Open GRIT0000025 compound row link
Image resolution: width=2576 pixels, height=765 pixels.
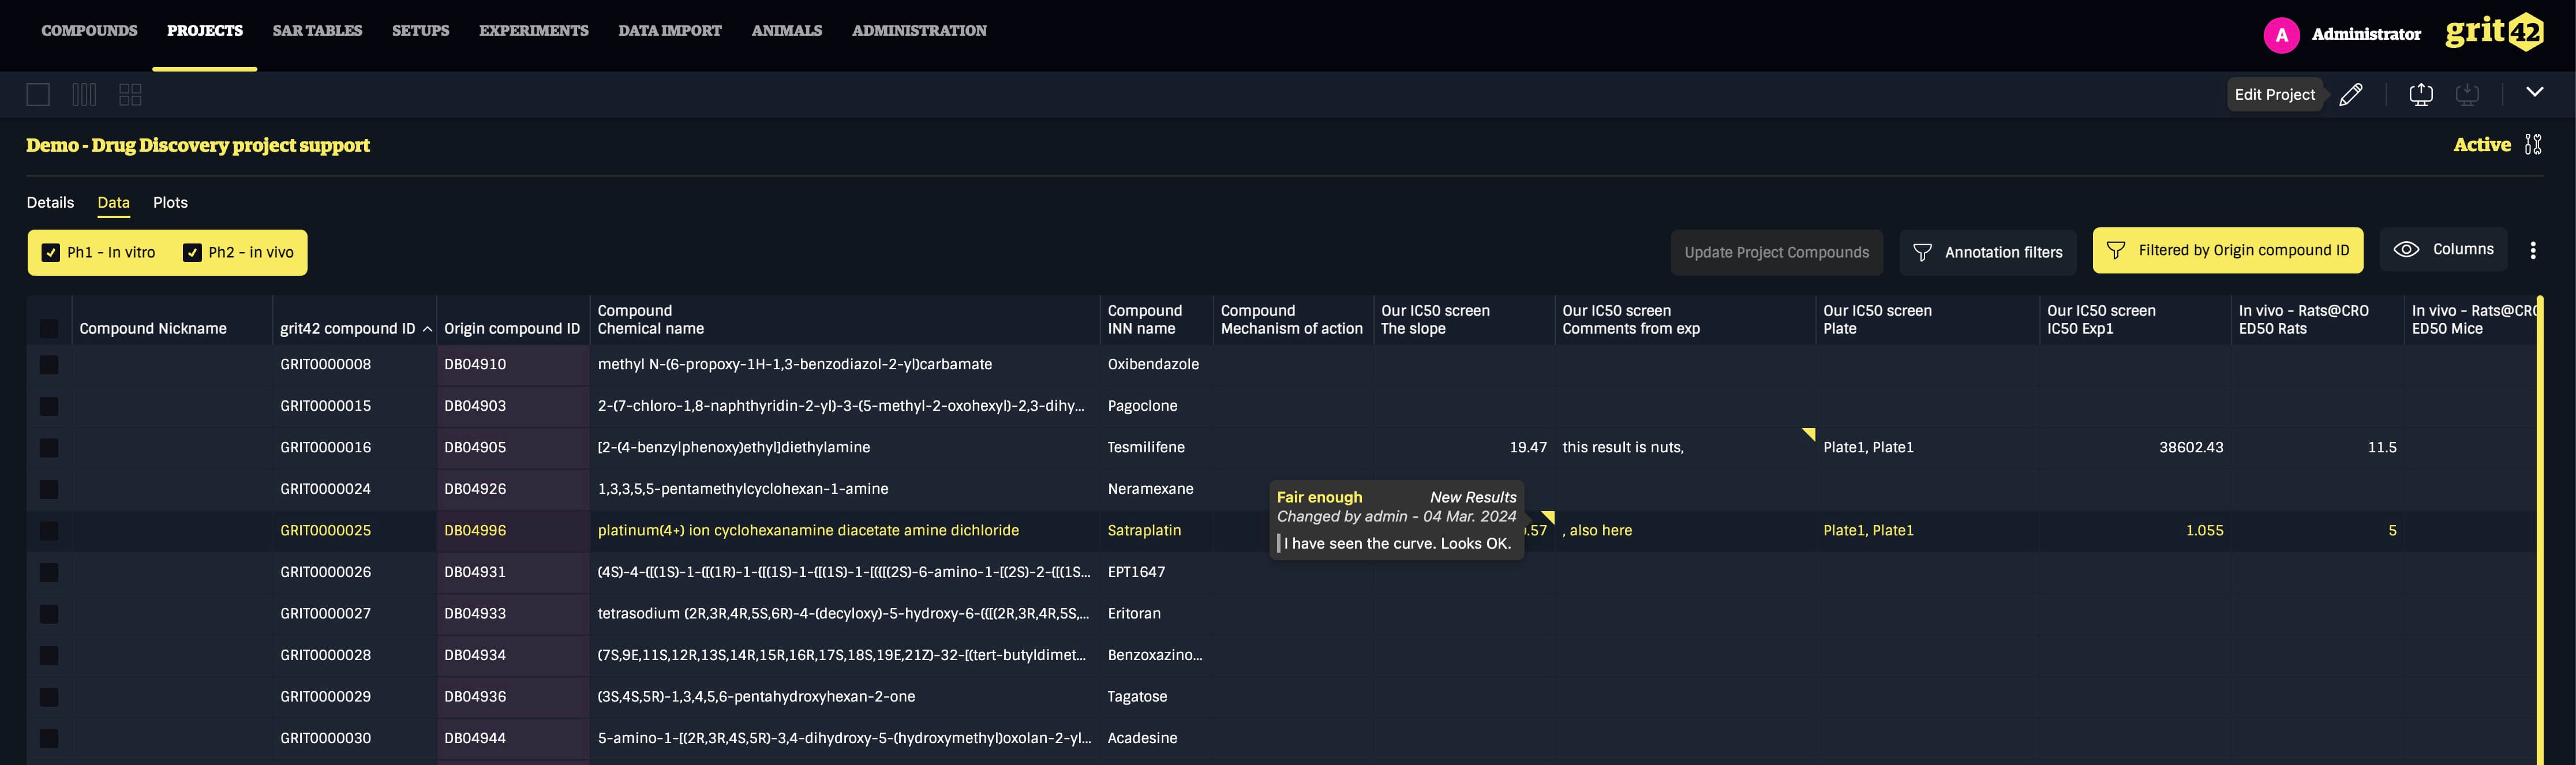pos(325,531)
